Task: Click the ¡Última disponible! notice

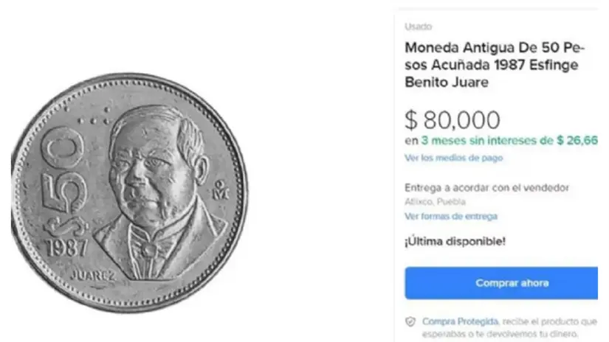Action: click(455, 241)
